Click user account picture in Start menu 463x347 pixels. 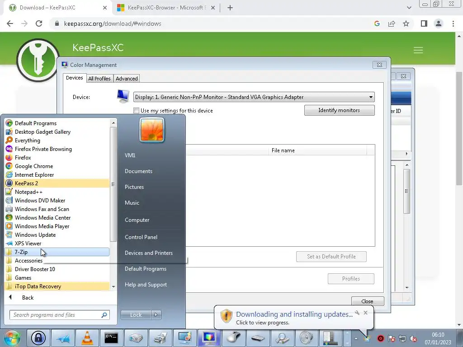coord(152,130)
